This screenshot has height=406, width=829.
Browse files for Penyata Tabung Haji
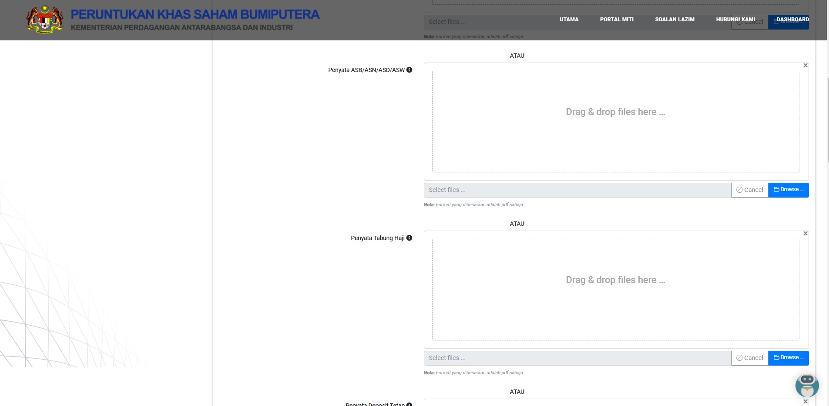(788, 358)
